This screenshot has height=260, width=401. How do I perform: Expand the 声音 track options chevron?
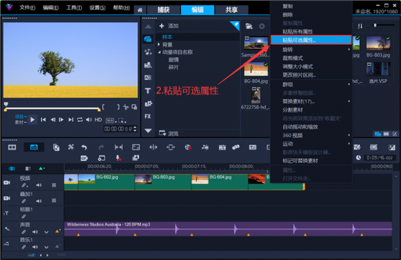click(x=46, y=232)
